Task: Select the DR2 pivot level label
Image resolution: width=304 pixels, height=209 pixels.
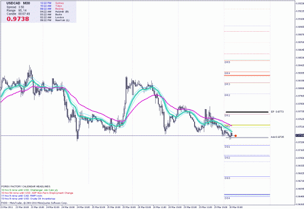Action: point(227,95)
